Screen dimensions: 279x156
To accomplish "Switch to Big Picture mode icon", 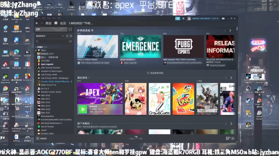I will point(223,18).
